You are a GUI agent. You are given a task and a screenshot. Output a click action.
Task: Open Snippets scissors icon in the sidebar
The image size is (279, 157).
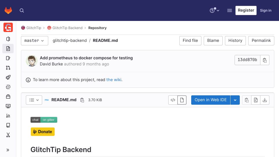[x=8, y=135]
